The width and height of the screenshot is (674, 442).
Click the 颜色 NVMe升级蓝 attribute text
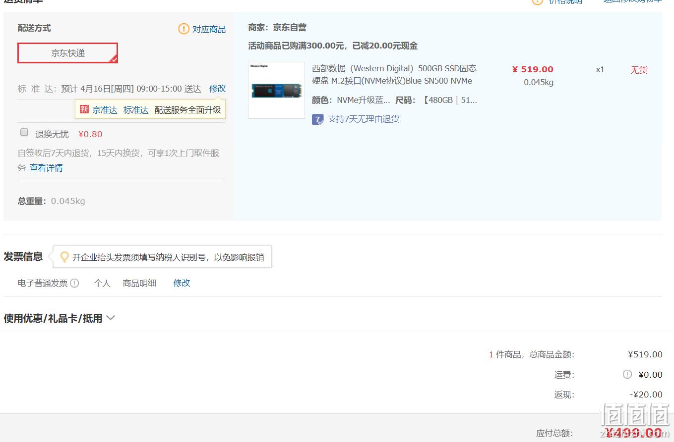tap(351, 100)
